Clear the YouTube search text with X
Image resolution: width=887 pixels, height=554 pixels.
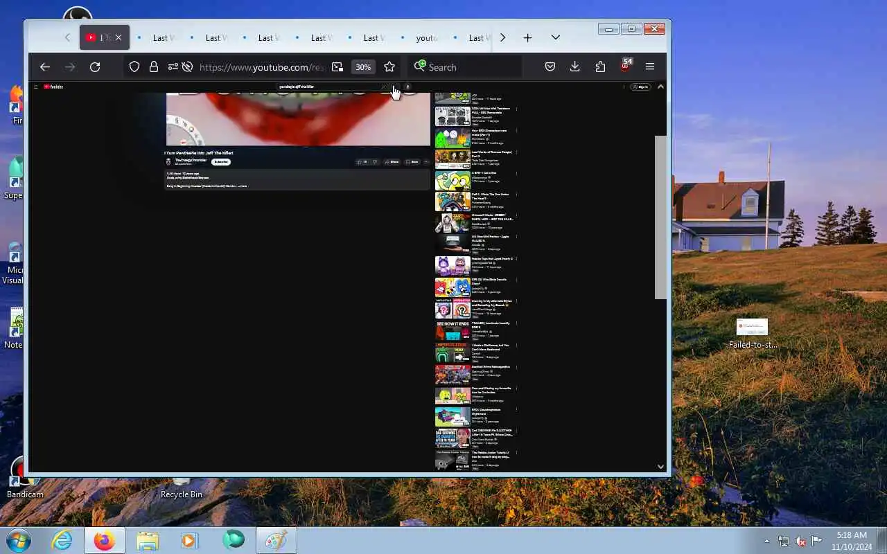tap(383, 87)
